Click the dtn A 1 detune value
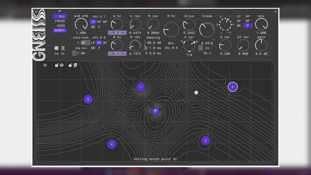This screenshot has width=311, height=175. pos(99,17)
